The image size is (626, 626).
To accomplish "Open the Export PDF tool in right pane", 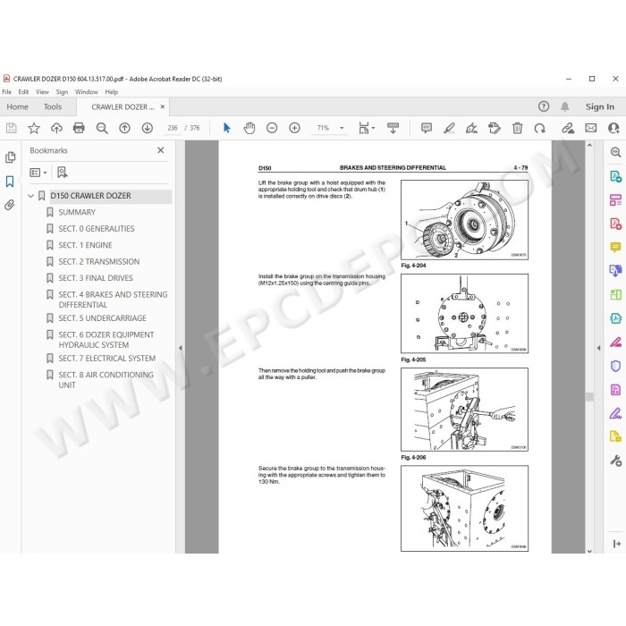I will click(x=615, y=176).
